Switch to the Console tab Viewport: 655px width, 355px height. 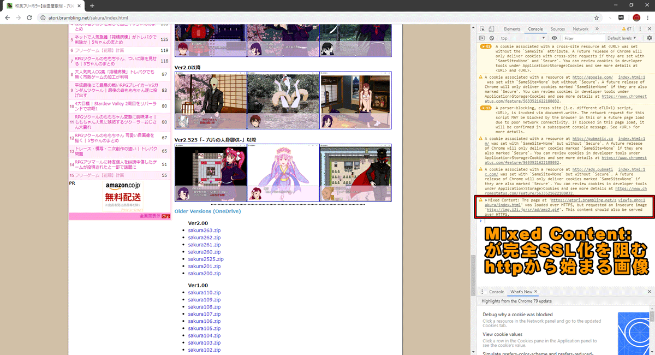535,29
